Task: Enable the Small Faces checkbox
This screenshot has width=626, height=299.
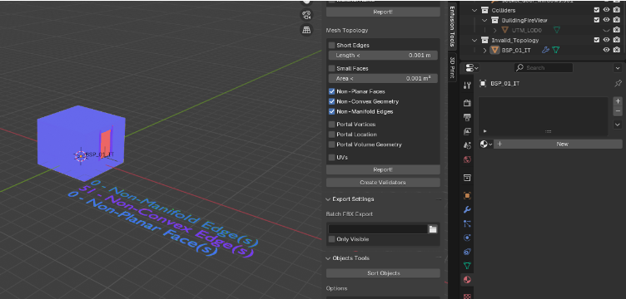Action: 331,68
